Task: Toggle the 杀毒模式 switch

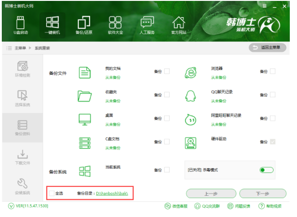Action: (266, 170)
